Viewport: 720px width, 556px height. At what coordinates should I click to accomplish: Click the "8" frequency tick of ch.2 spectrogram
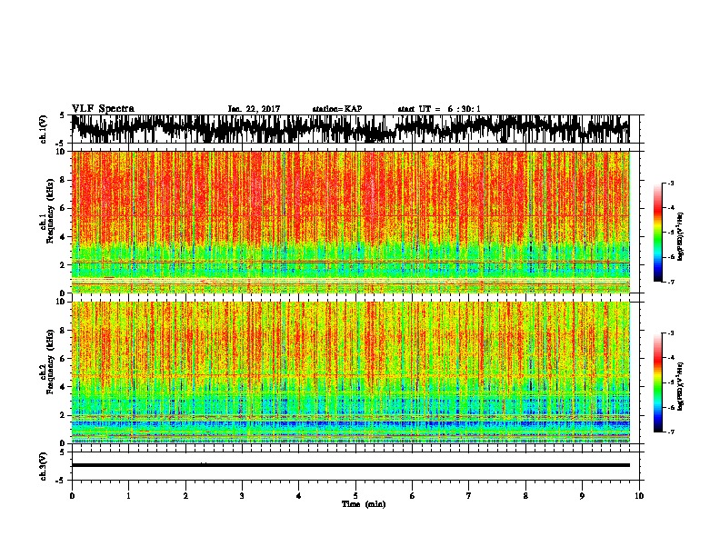tap(64, 331)
